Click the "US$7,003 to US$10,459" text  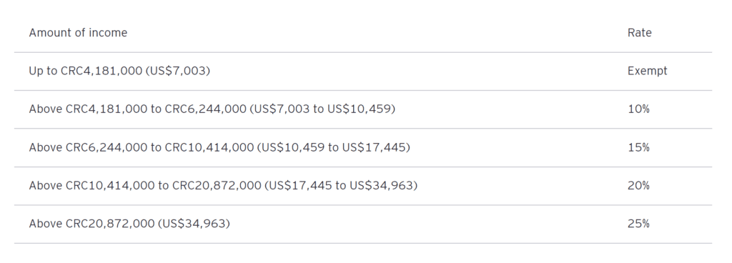pos(322,109)
